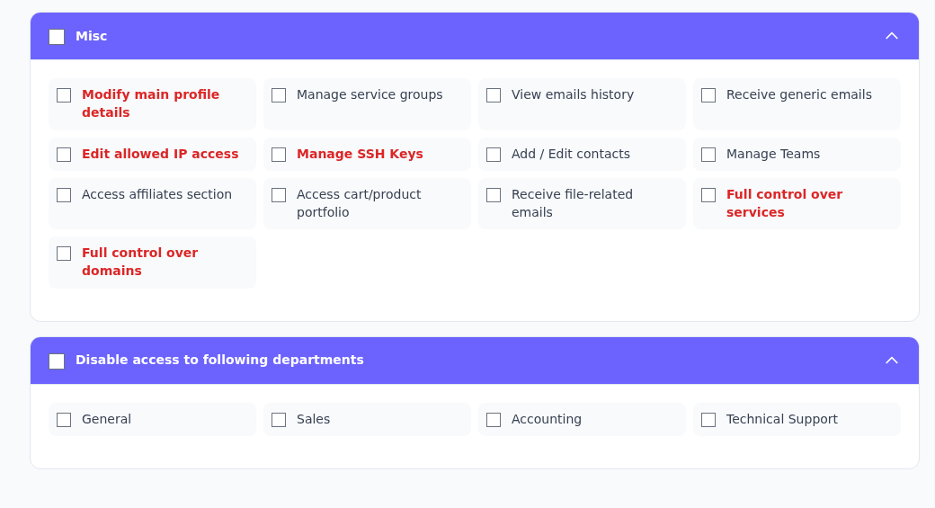
Task: Check the Misc select-all checkbox
Action: tap(57, 37)
